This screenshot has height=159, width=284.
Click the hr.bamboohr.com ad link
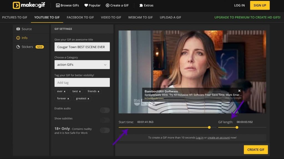pyautogui.click(x=154, y=98)
